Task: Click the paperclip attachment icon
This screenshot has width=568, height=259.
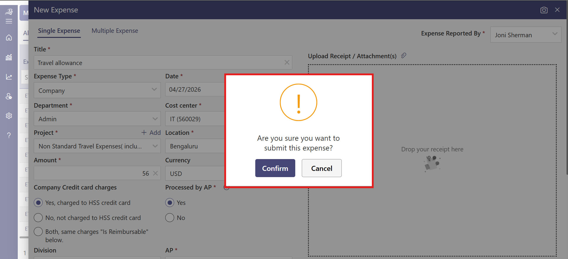Action: 404,56
